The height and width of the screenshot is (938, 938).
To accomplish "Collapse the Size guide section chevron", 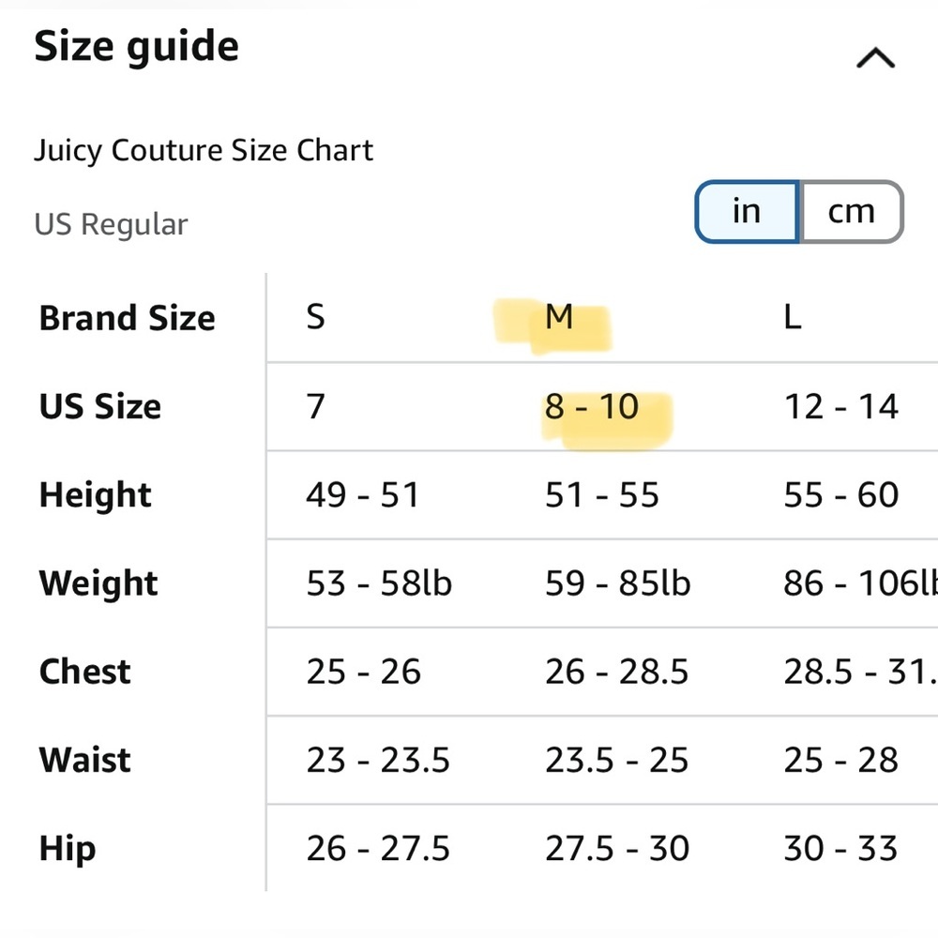I will click(875, 59).
